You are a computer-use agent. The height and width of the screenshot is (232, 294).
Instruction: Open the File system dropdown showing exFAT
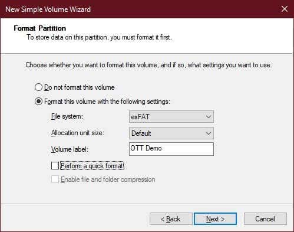(171, 117)
